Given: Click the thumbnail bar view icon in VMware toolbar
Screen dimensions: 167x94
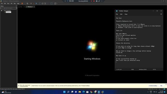Looking at the screenshot, I should coord(43,3).
